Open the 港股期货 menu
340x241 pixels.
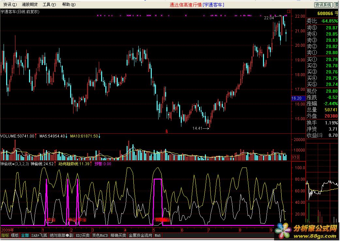[30, 5]
